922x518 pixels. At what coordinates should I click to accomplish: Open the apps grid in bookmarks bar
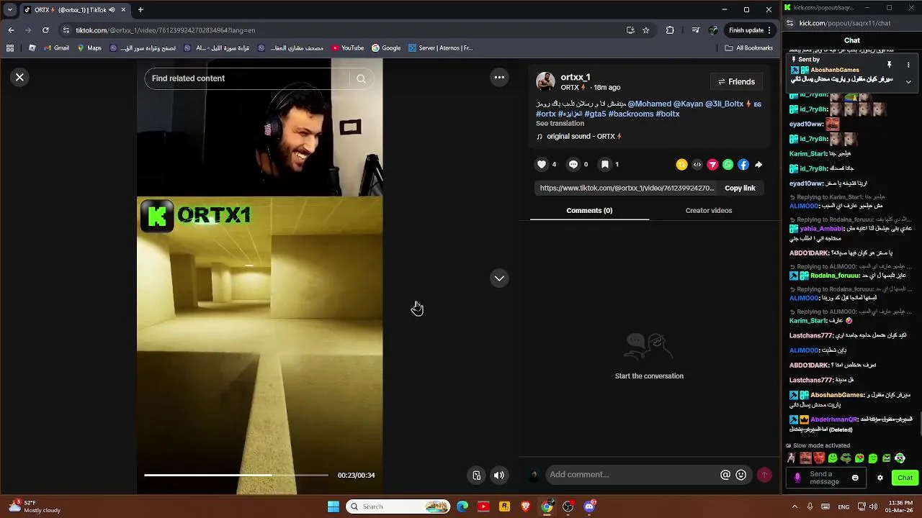click(x=10, y=48)
